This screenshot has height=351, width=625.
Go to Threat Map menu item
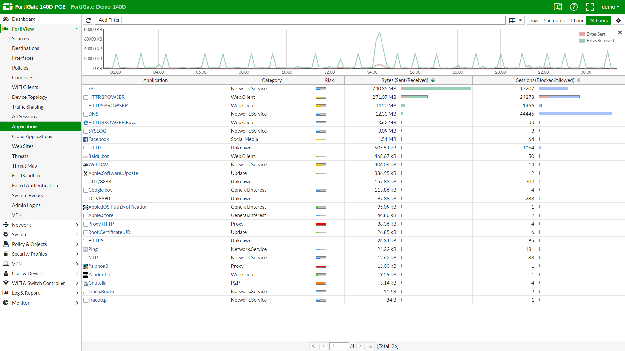24,166
